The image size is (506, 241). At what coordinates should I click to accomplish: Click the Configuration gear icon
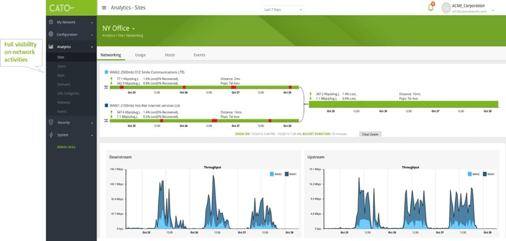click(51, 35)
